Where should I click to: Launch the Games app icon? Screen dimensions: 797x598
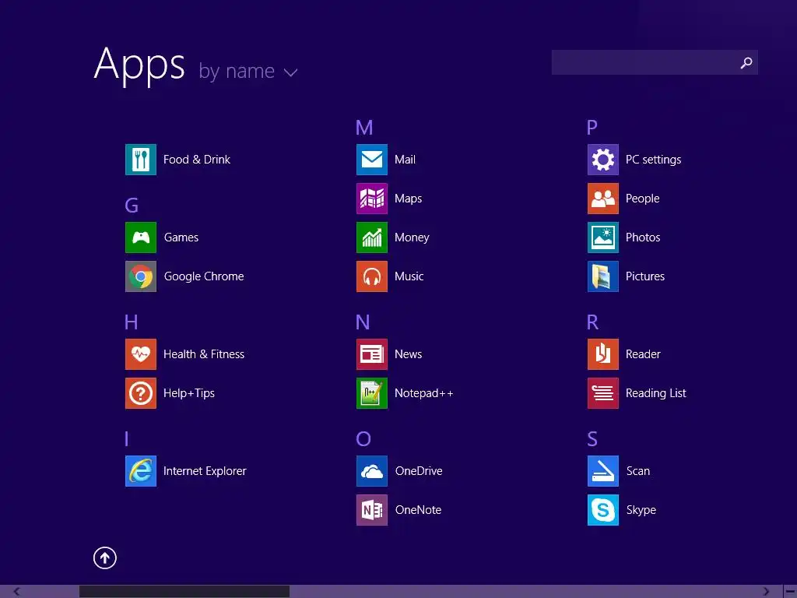pos(141,237)
